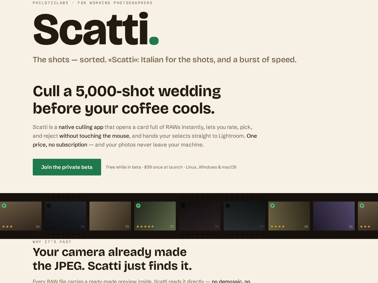This screenshot has width=378, height=283.
Task: Open filmstrip thumbnail numbered 26
Action: 110,216
